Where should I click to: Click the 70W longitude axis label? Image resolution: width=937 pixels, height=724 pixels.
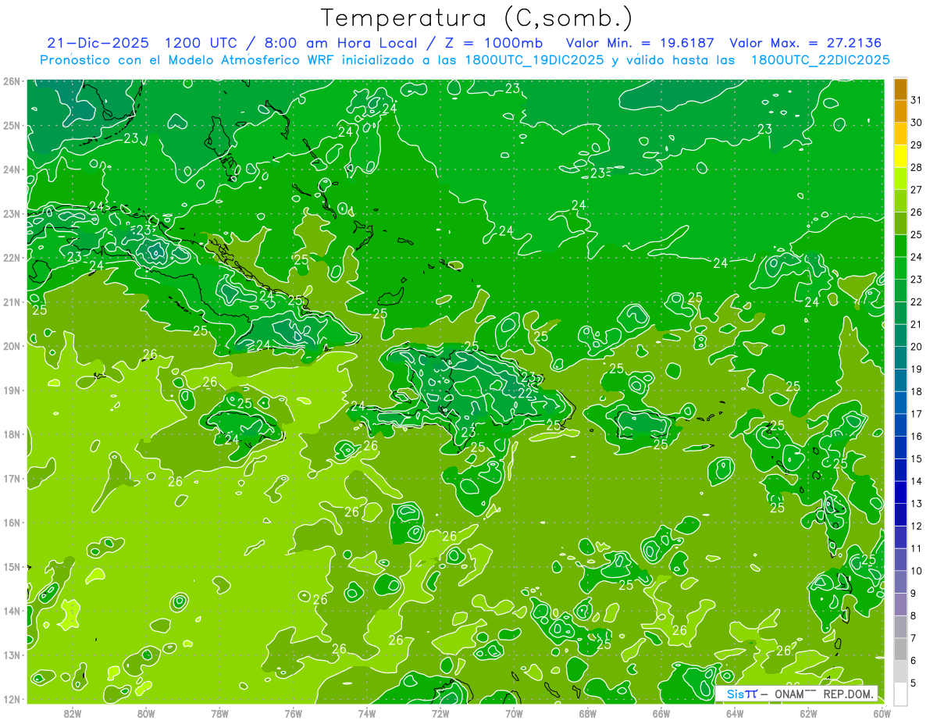click(x=514, y=713)
